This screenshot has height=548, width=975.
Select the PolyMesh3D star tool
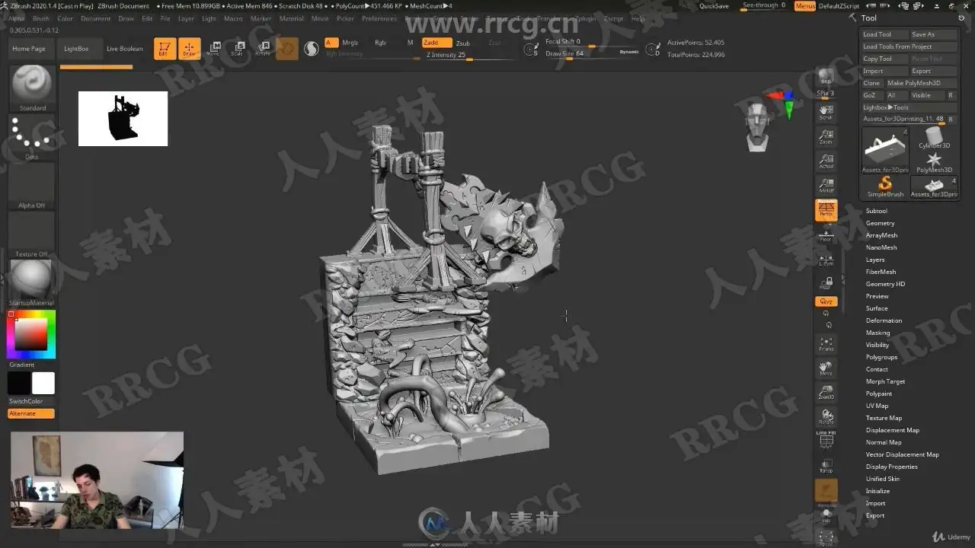tap(934, 161)
